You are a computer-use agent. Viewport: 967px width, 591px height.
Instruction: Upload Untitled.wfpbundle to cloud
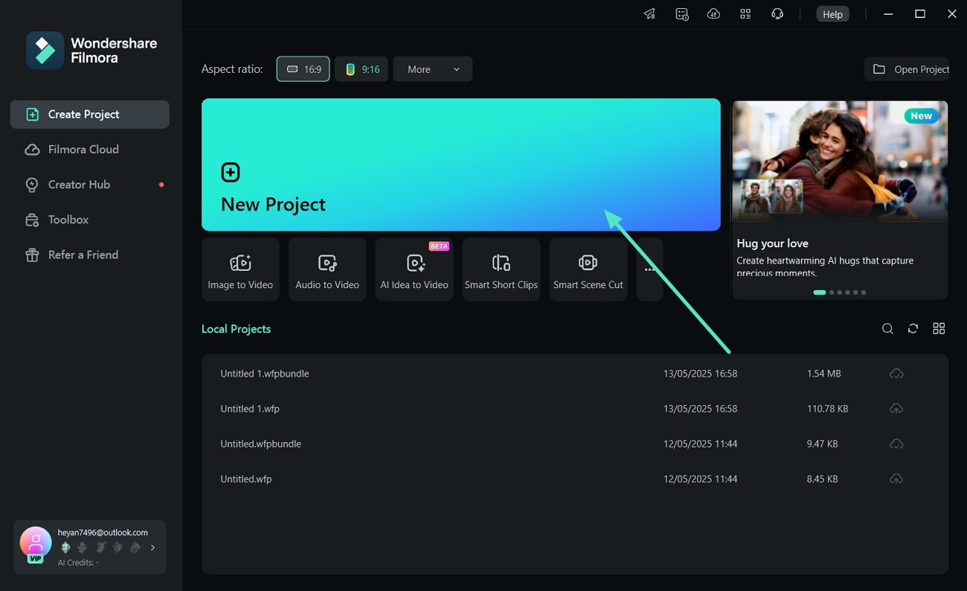point(896,444)
